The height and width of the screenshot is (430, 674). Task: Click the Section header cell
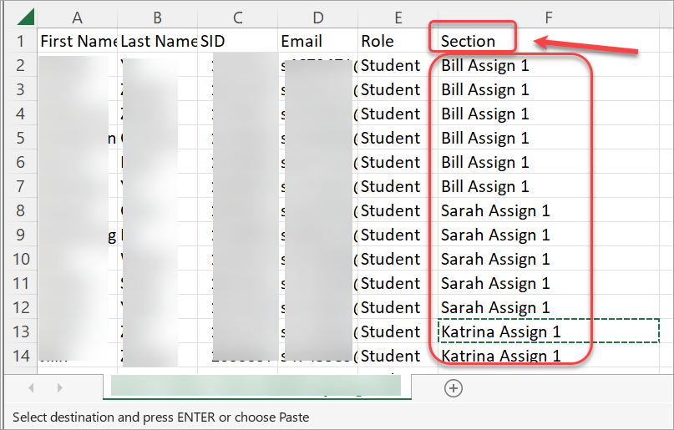549,41
